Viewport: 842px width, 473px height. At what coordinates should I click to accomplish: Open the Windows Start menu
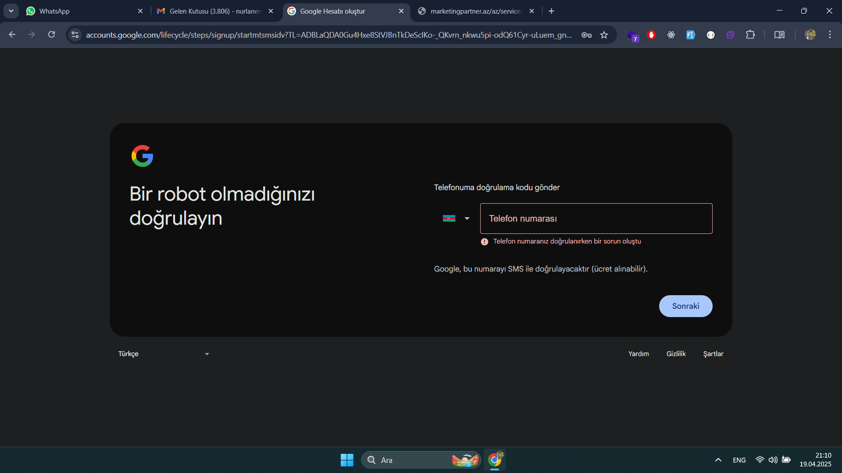(x=346, y=460)
